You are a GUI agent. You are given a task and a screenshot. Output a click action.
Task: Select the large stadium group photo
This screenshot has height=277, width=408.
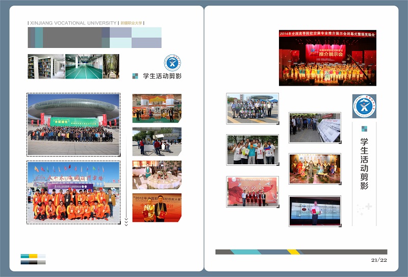tap(73, 124)
